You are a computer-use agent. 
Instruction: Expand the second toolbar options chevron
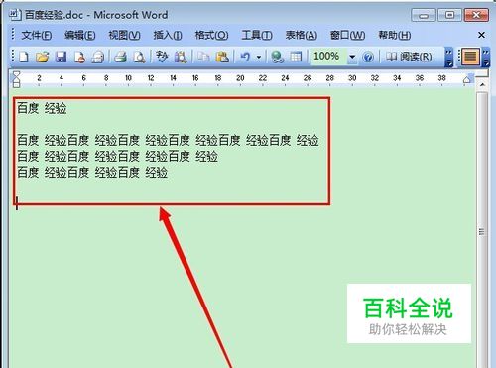pos(486,58)
